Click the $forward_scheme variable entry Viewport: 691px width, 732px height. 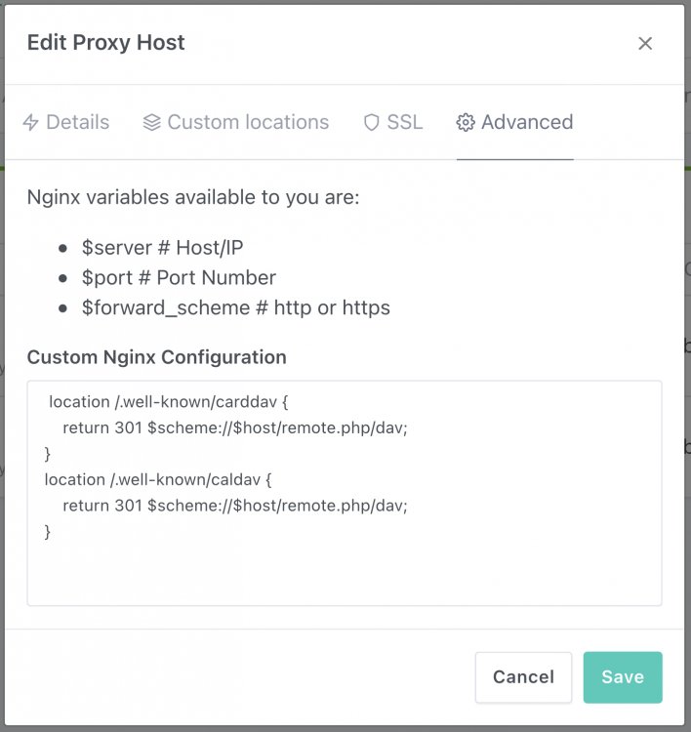coord(236,308)
